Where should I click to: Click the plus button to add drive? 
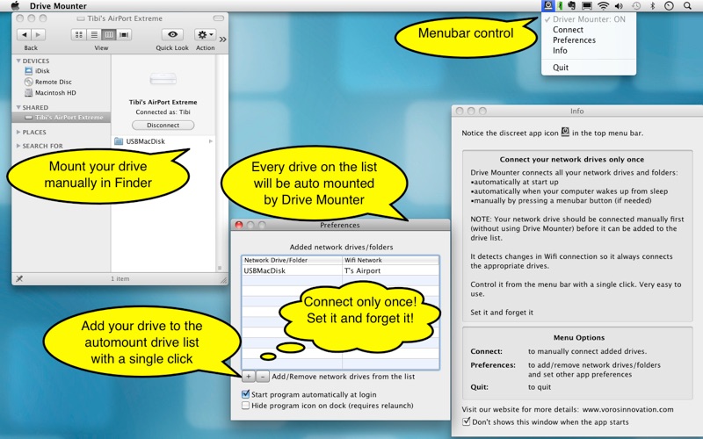click(249, 376)
